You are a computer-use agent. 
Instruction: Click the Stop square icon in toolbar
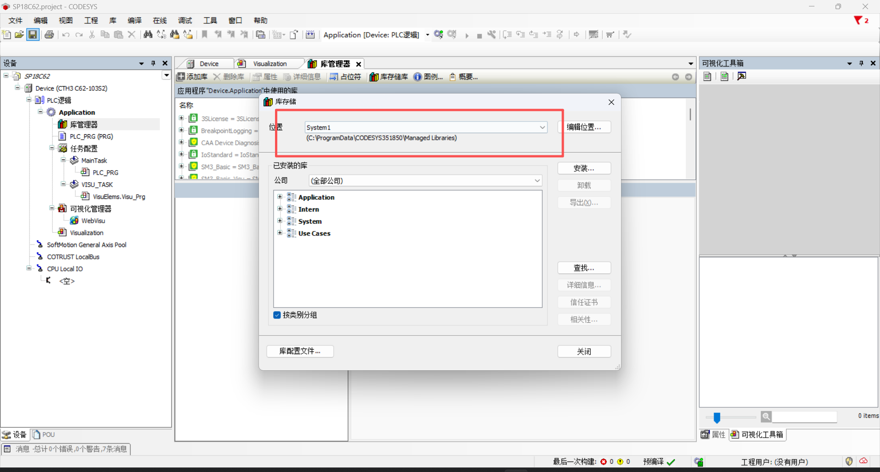point(479,36)
